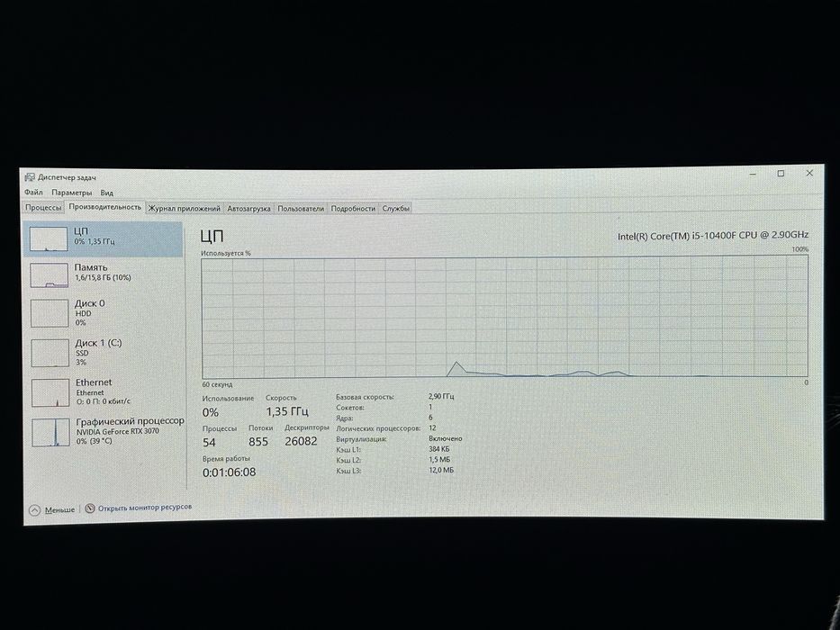This screenshot has width=840, height=630.
Task: Click the Меньше fewer details button
Action: tap(59, 509)
